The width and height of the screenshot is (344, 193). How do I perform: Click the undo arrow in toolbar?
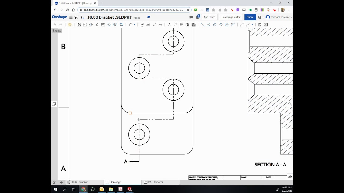[55, 24]
